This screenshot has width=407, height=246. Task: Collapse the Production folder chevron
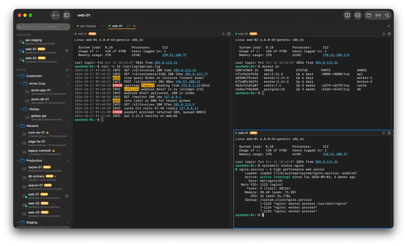(18, 161)
